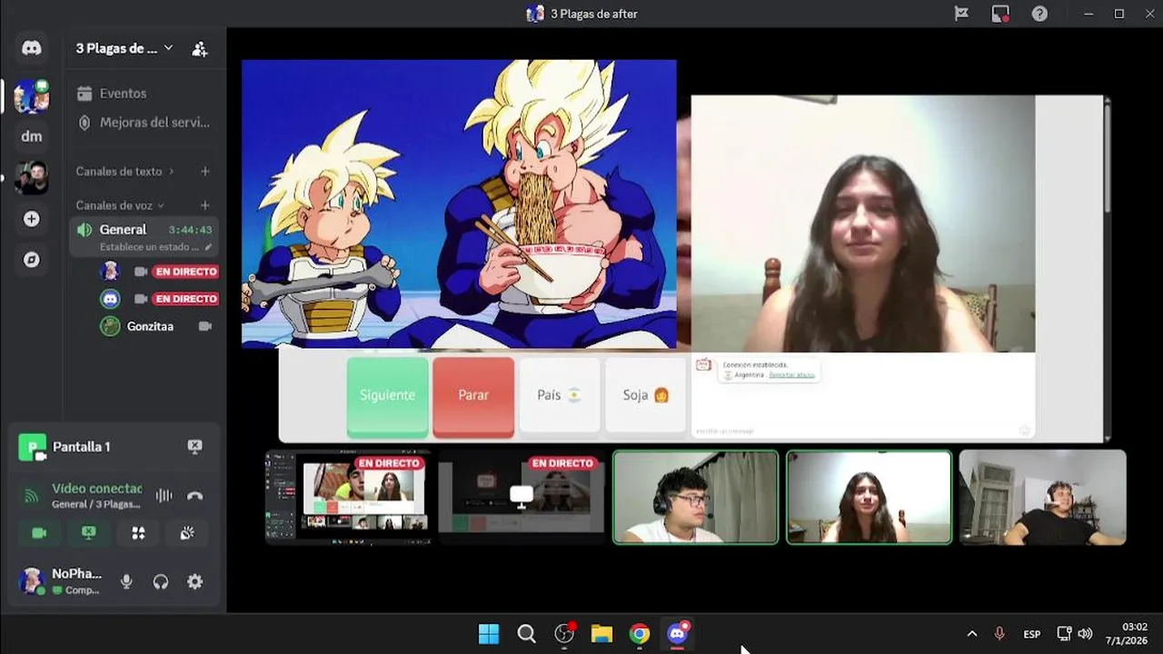Open soundboard icon in voice panel
The image size is (1163, 654).
[x=187, y=533]
